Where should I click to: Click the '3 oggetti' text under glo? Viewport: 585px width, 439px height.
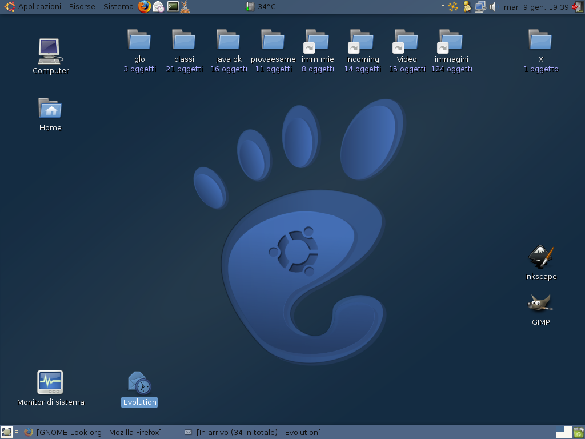139,69
